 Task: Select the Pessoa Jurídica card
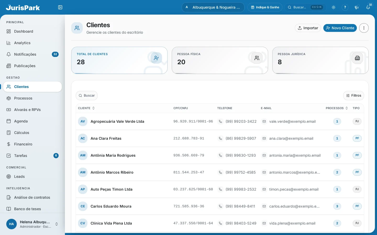point(320,60)
